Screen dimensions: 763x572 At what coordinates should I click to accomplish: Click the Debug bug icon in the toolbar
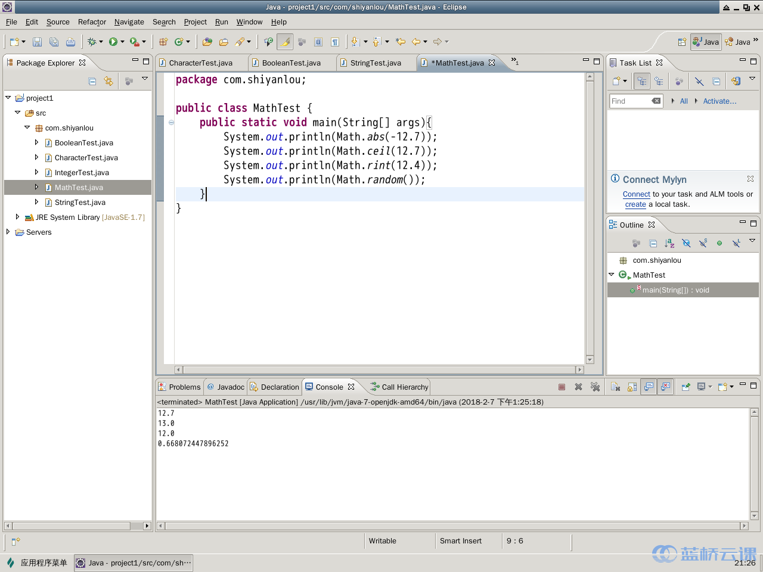point(92,42)
